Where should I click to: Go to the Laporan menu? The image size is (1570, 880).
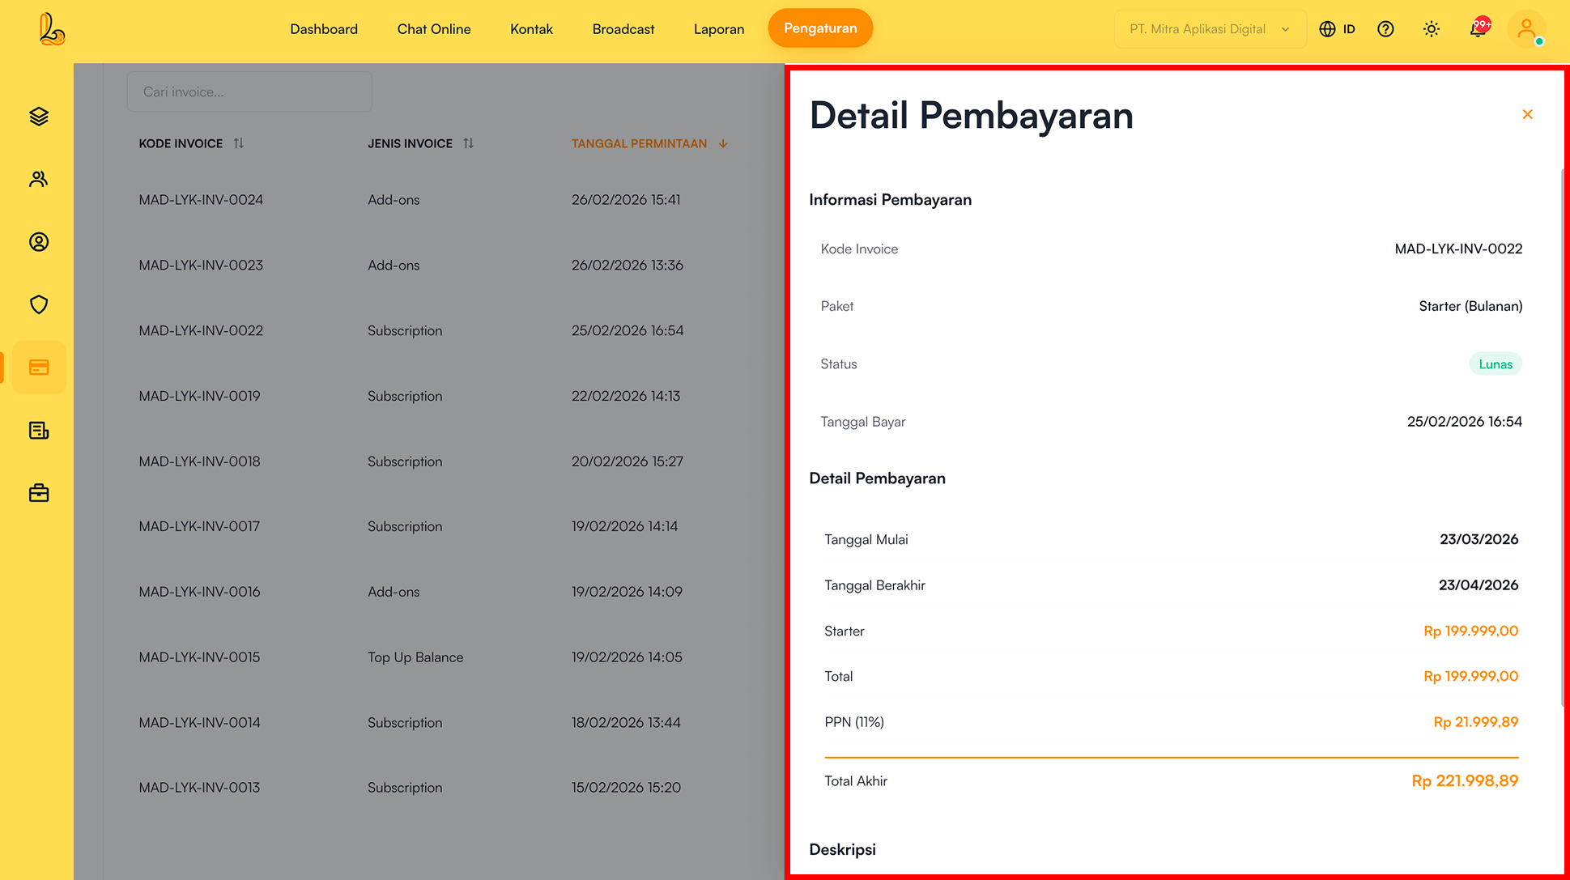(718, 29)
